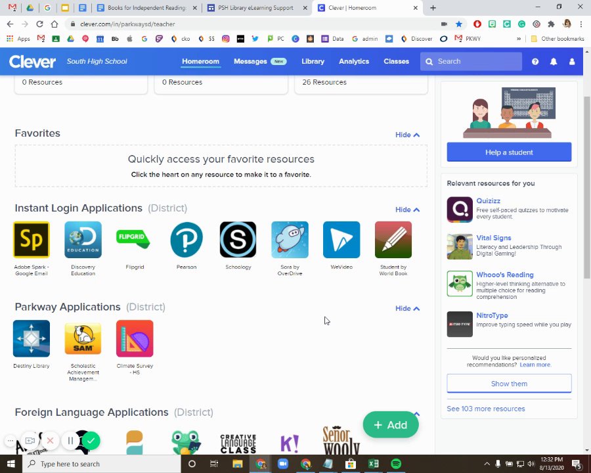591x473 pixels.
Task: Launch Sora by OverDrive
Action: [x=290, y=240]
